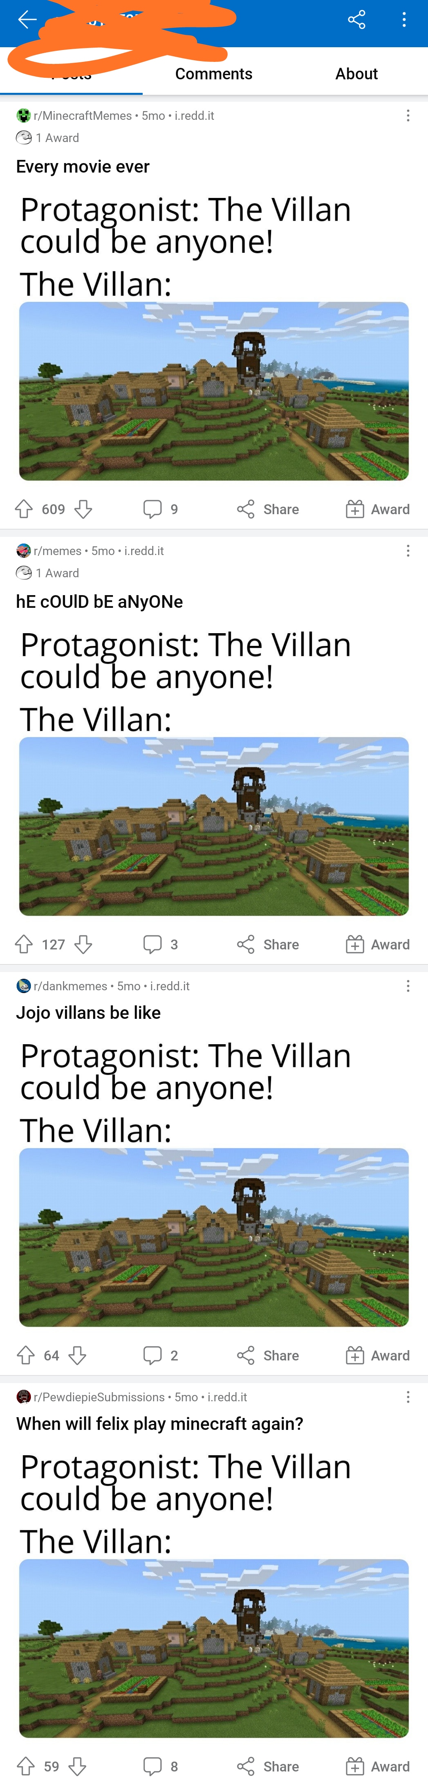
Task: Switch to the Comments tab
Action: [x=213, y=74]
